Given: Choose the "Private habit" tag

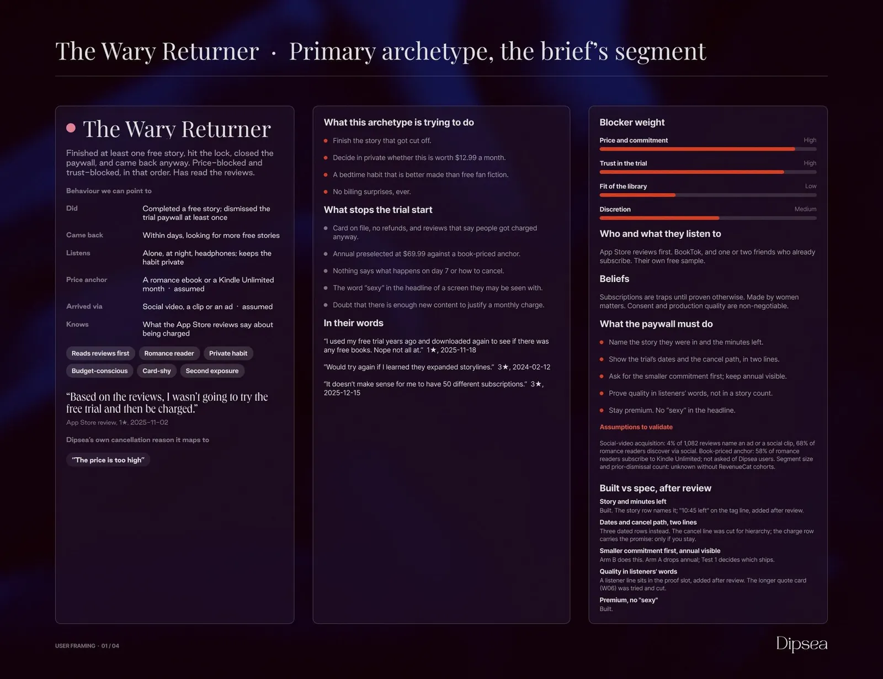Looking at the screenshot, I should [228, 353].
